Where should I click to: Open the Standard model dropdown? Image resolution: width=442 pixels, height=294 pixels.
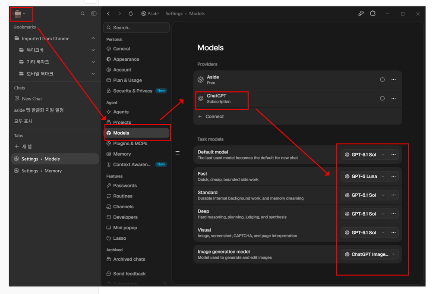coord(364,195)
